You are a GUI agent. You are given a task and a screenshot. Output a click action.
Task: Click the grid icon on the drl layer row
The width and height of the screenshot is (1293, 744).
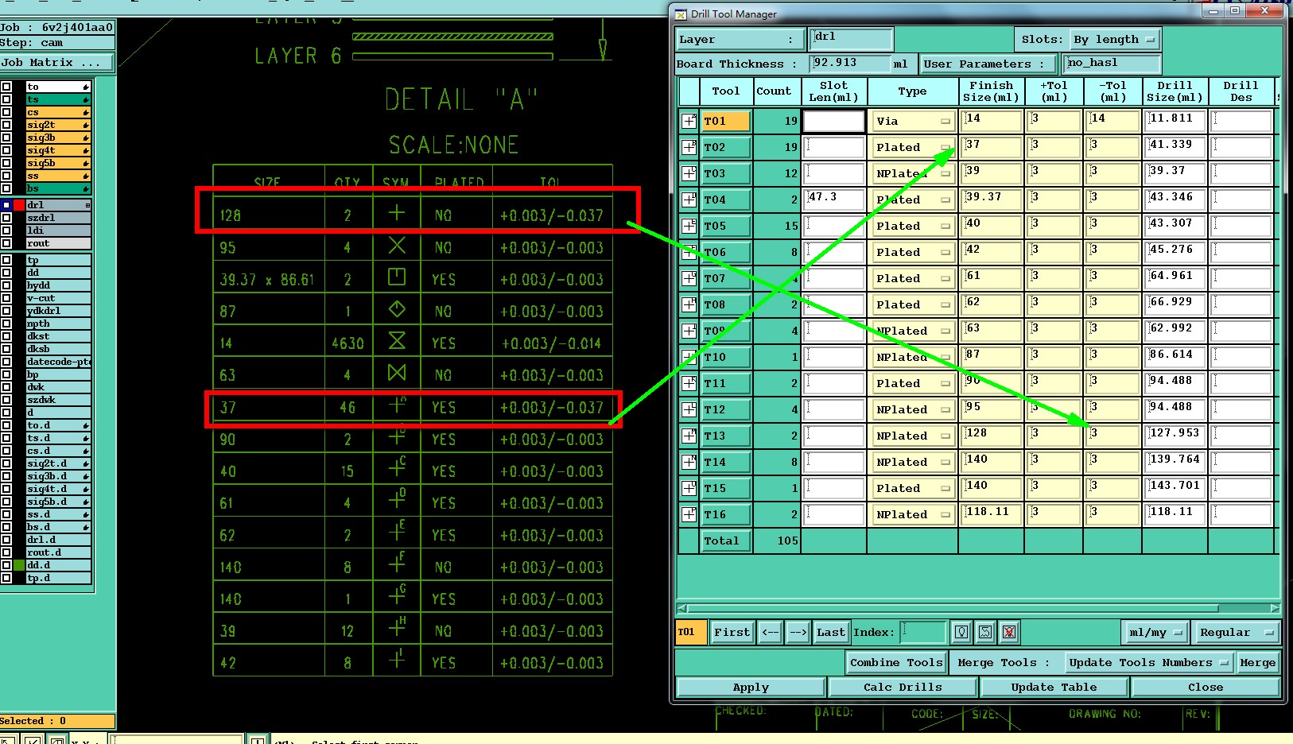[x=87, y=205]
